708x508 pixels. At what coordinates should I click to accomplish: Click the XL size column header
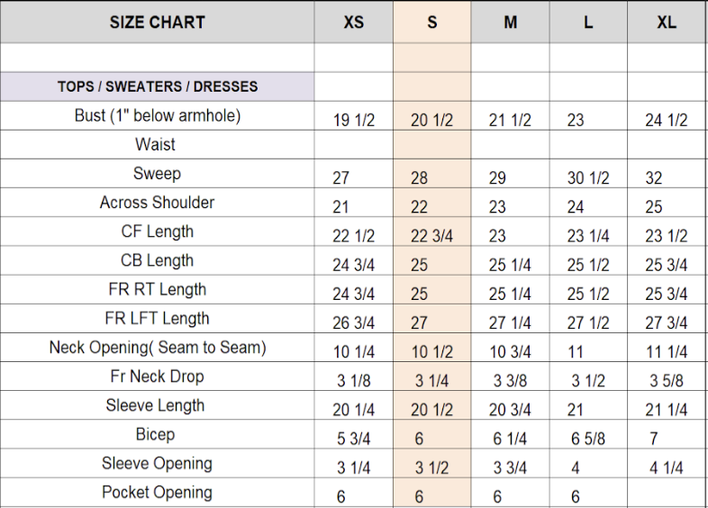click(667, 23)
